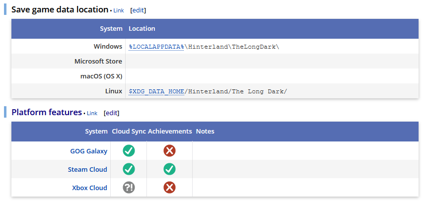The width and height of the screenshot is (428, 206).
Task: Click Steam Cloud Achievements green checkmark icon
Action: tap(169, 169)
